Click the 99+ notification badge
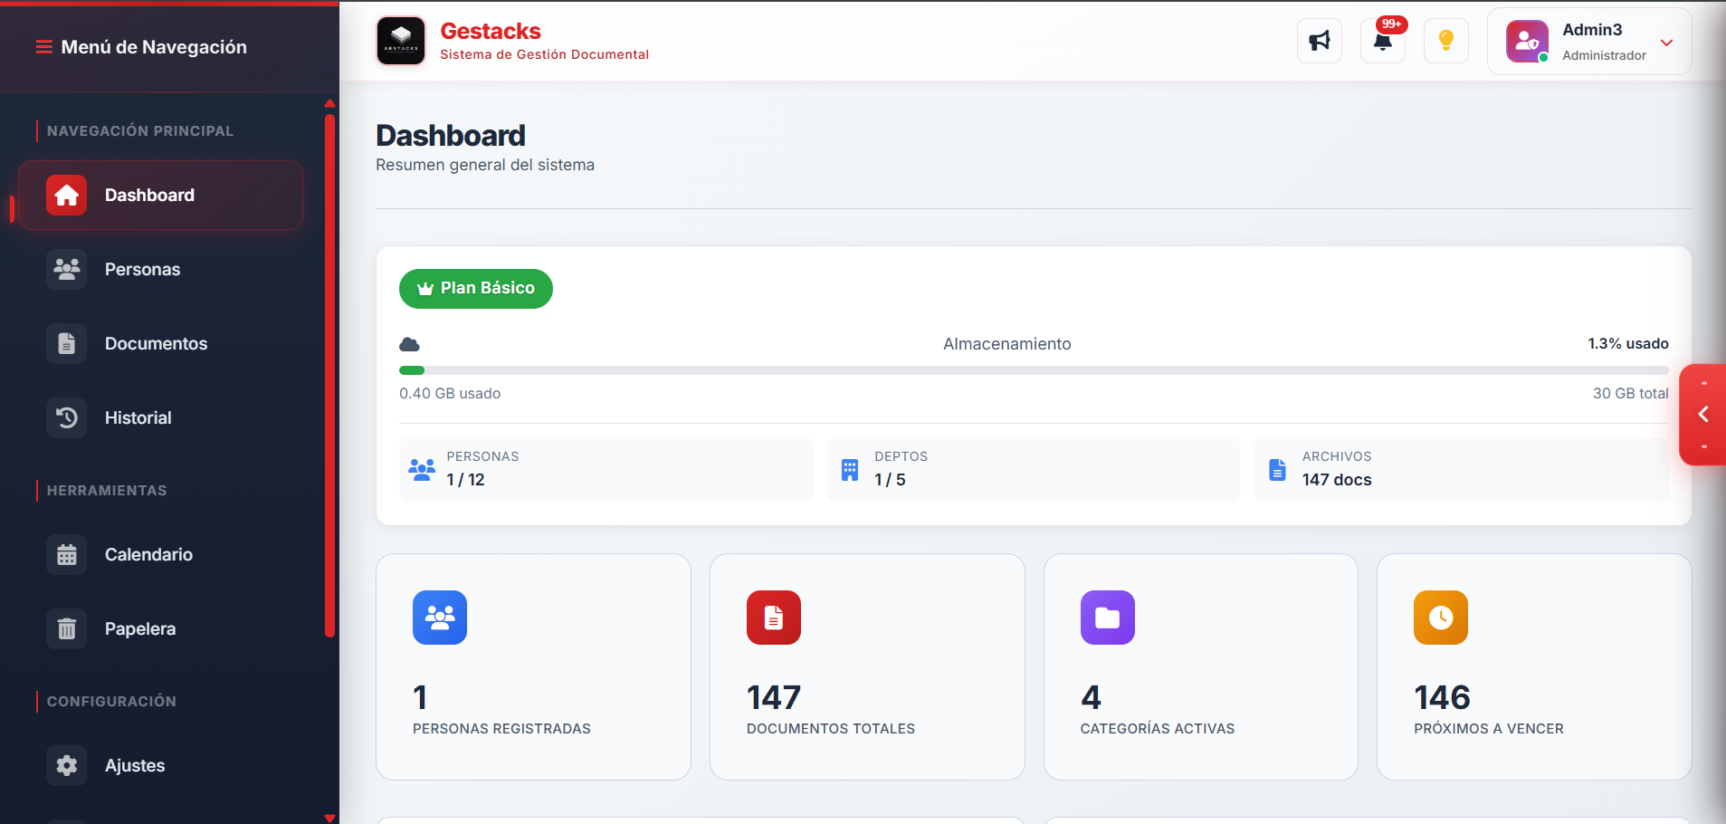Viewport: 1726px width, 824px height. [1391, 24]
